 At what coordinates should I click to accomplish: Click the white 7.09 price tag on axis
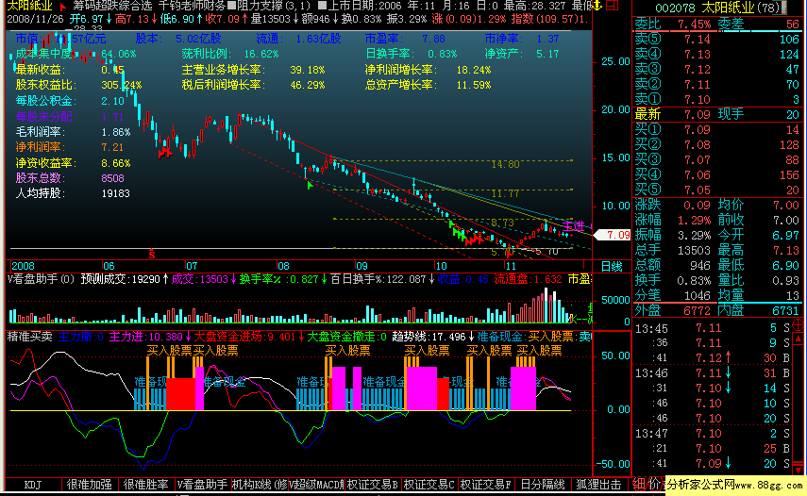(613, 235)
